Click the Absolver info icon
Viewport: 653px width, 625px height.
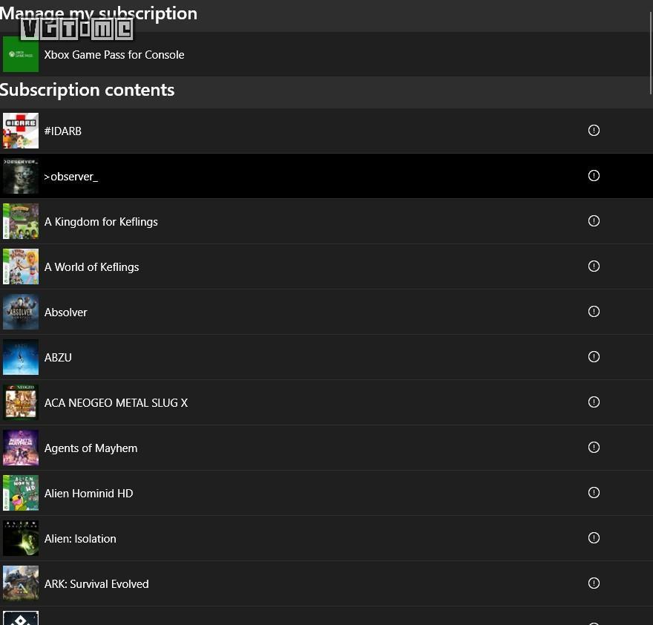click(594, 311)
